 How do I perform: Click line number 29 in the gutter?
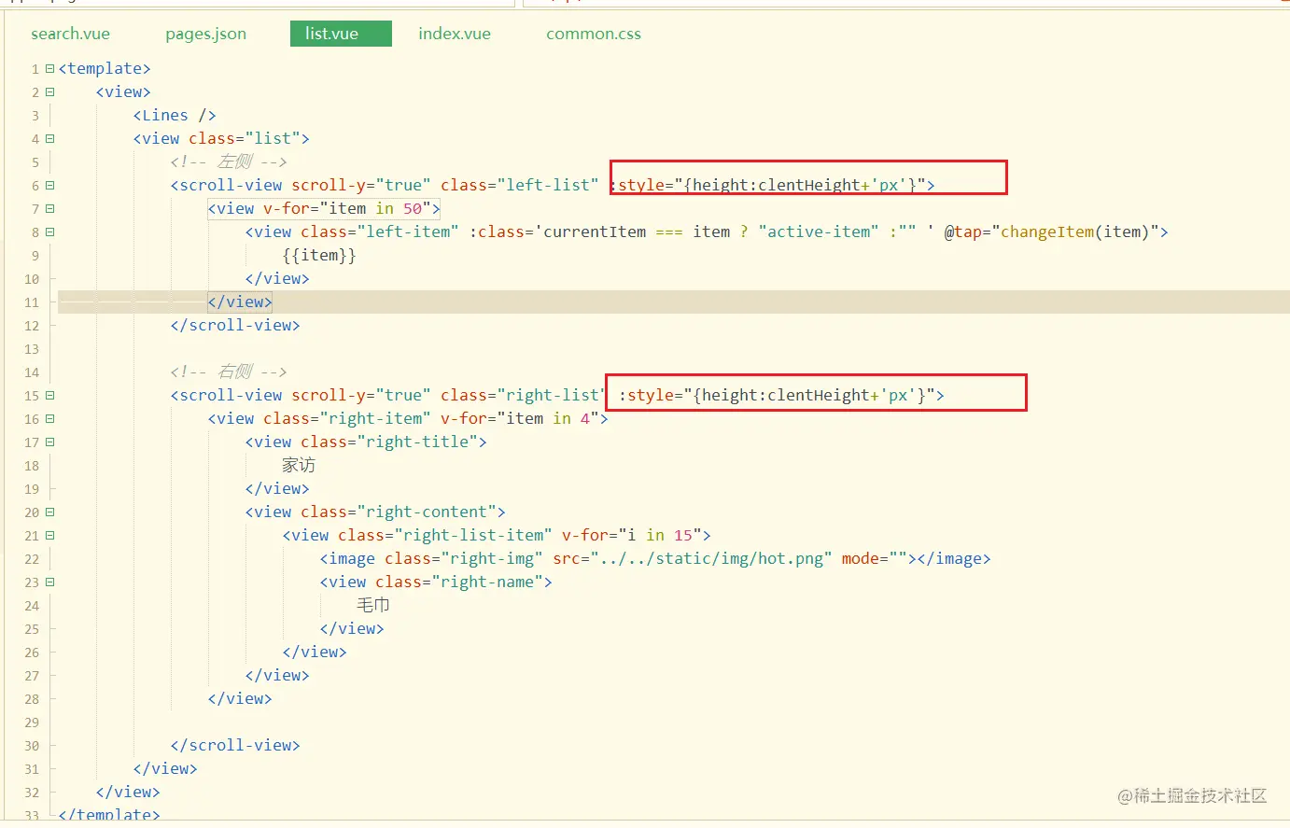32,723
